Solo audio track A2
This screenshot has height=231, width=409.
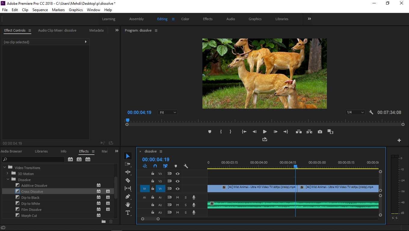click(186, 205)
